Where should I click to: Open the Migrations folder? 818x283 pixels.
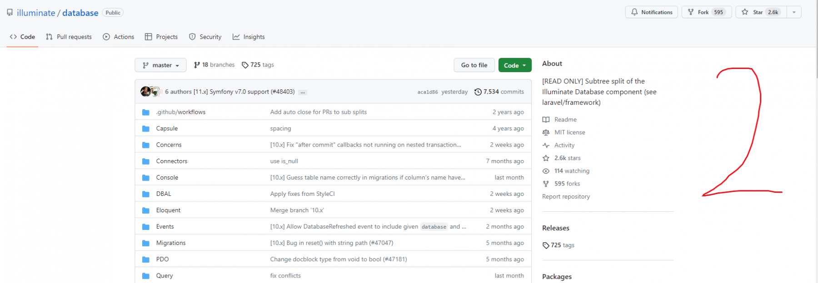click(171, 243)
